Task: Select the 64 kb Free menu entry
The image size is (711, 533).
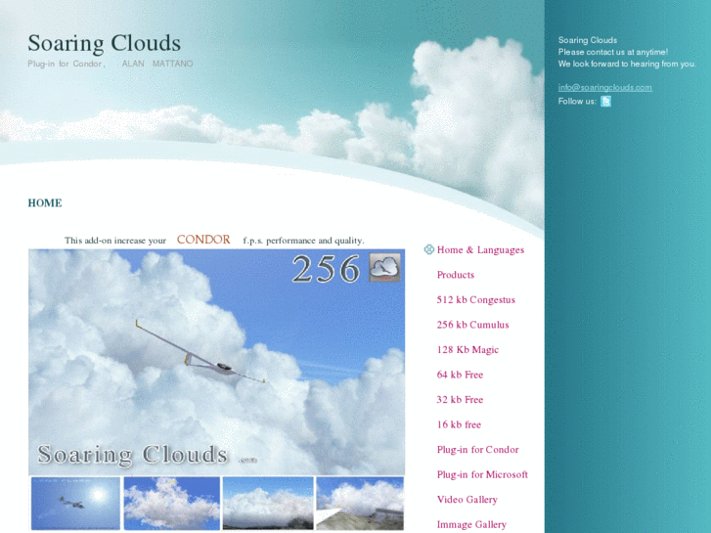Action: point(460,375)
